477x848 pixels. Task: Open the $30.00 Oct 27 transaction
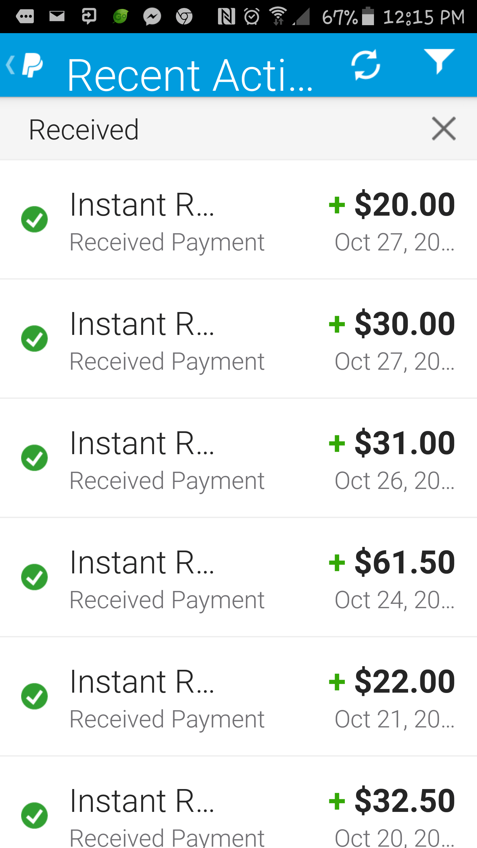pyautogui.click(x=238, y=339)
